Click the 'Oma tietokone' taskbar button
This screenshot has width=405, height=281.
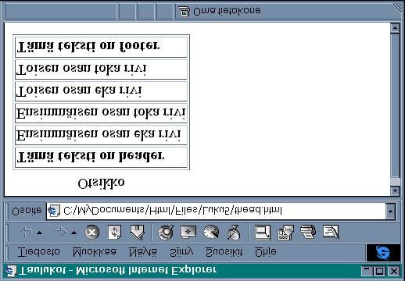click(x=288, y=12)
